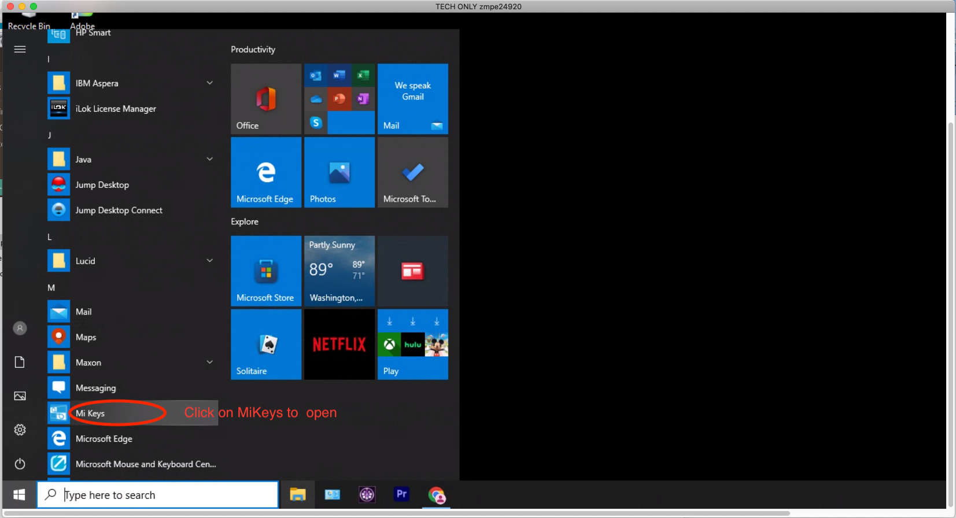Open the Microsoft Edge tile

pyautogui.click(x=266, y=172)
